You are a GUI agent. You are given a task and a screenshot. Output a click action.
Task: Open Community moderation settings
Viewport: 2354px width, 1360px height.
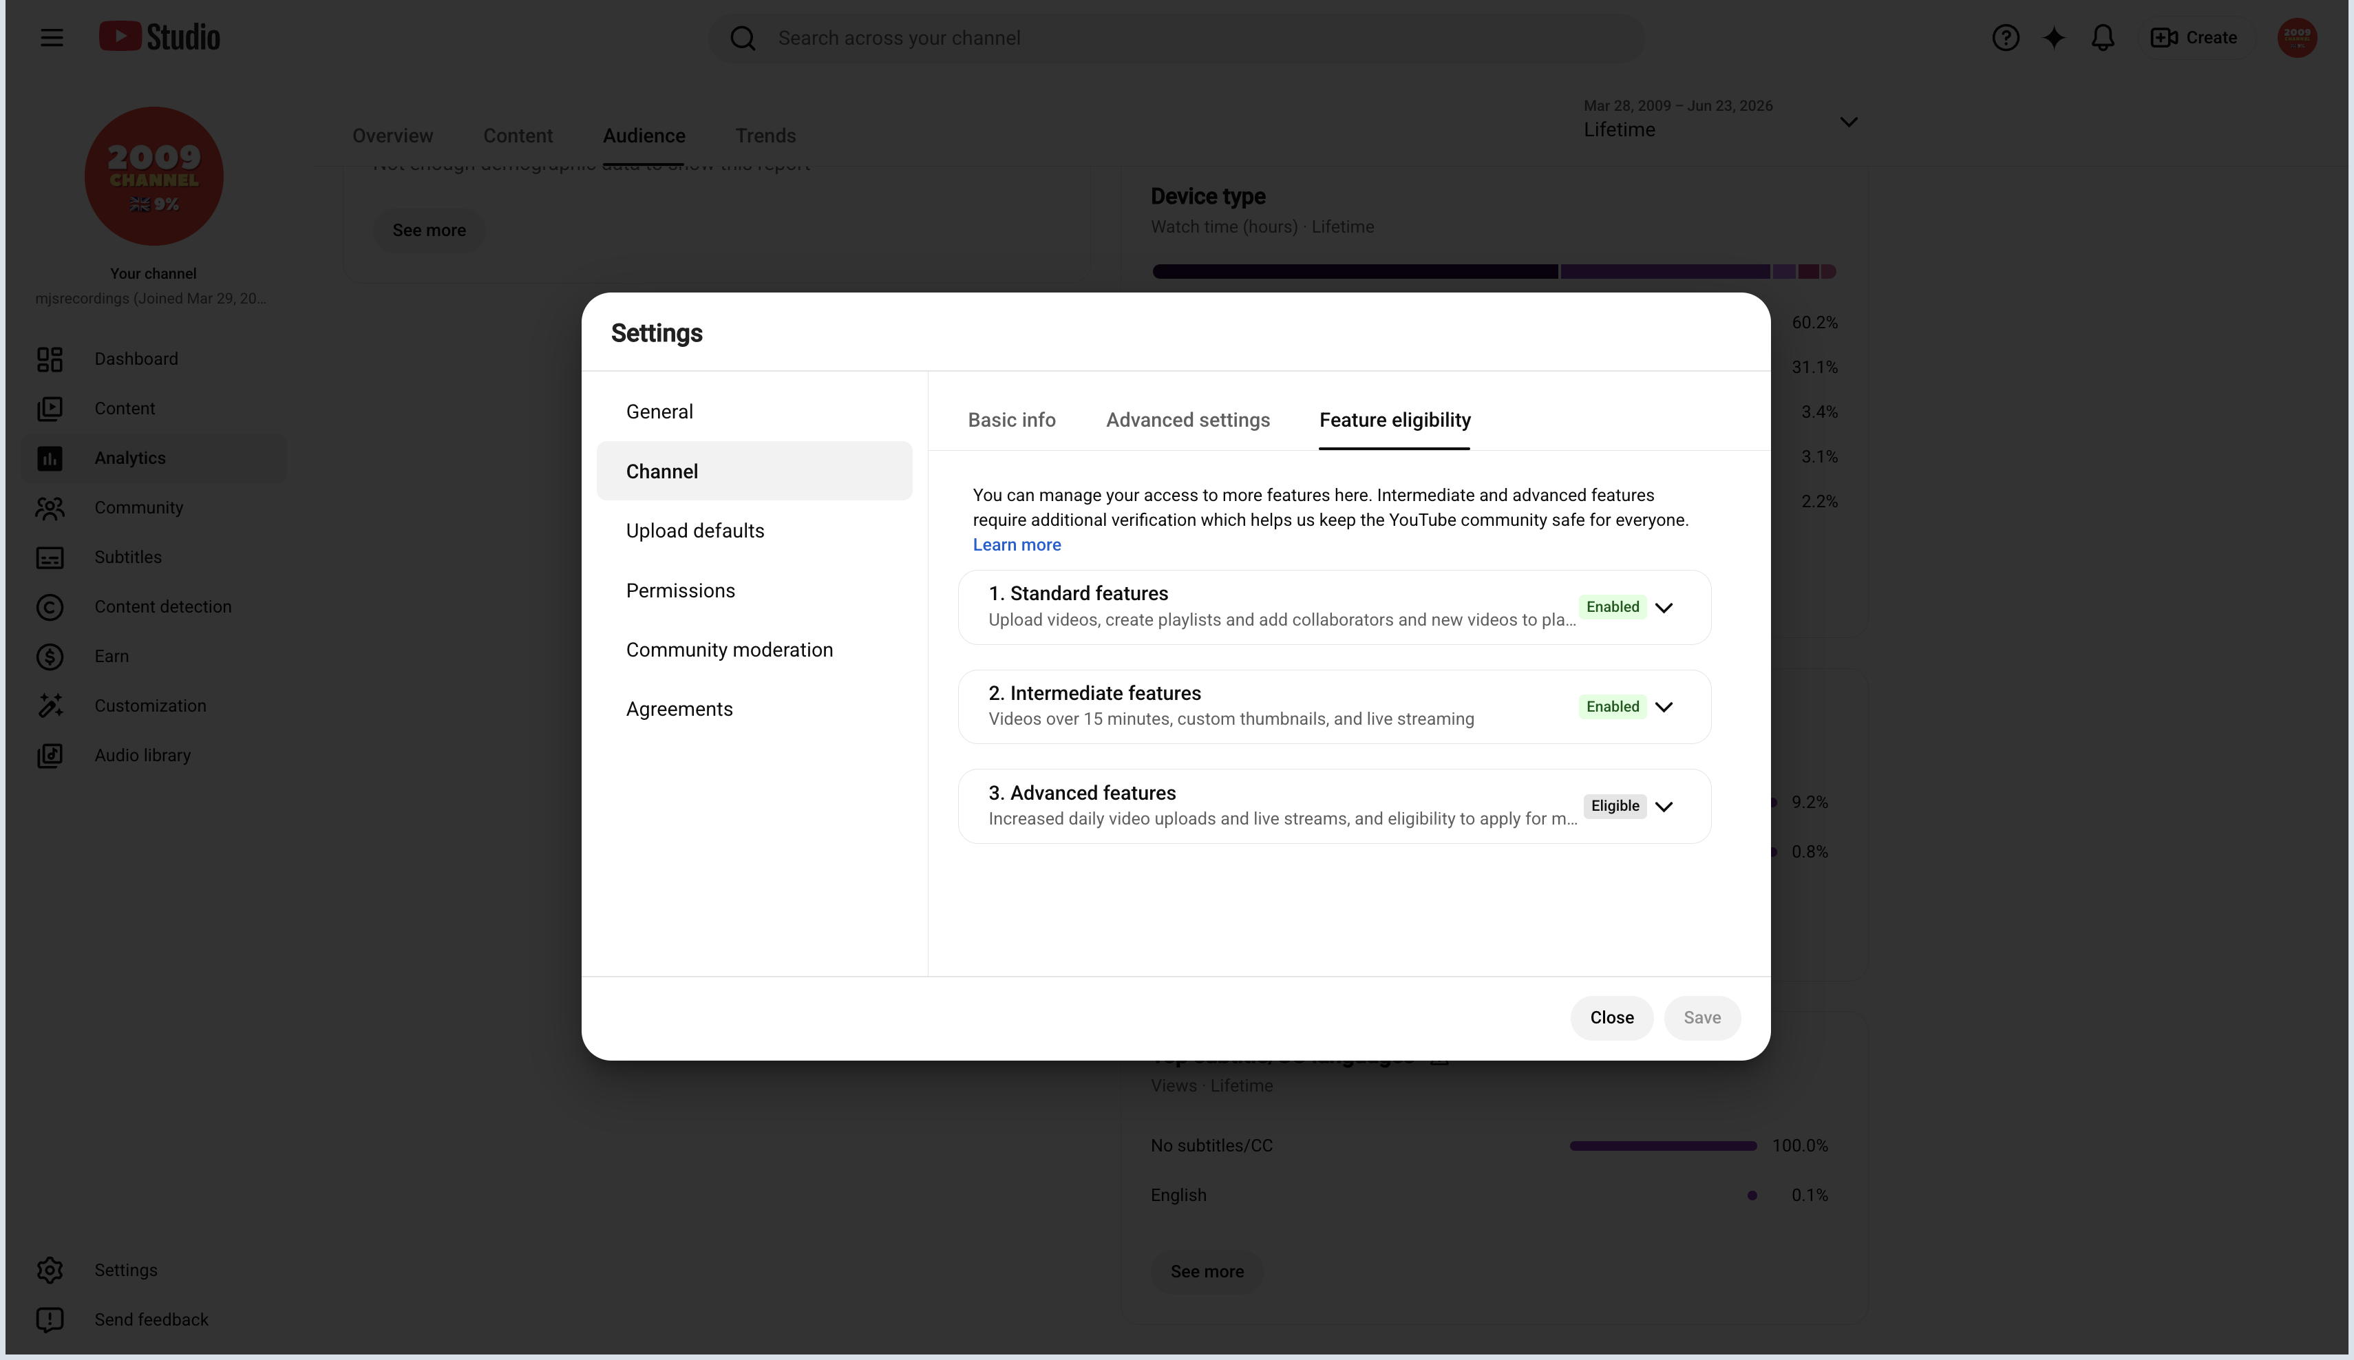click(754, 650)
